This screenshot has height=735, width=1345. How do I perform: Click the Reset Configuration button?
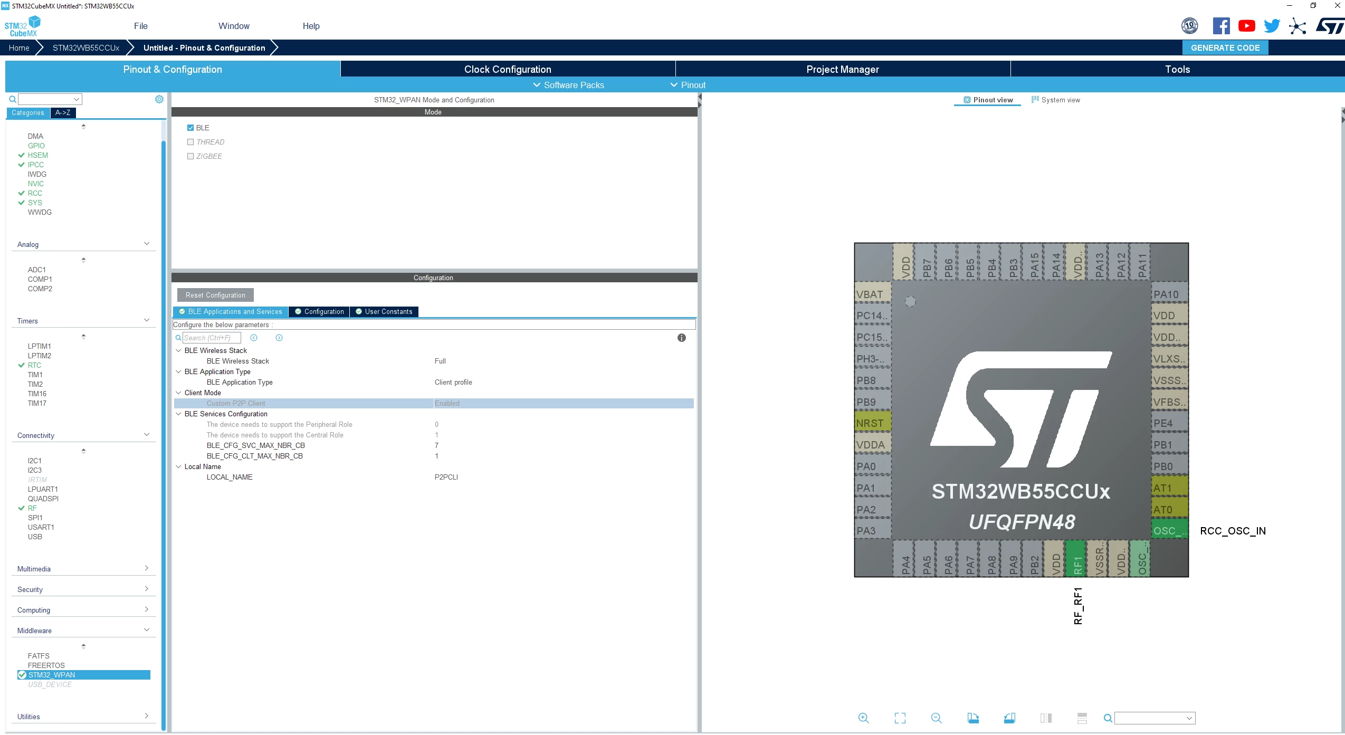tap(215, 295)
